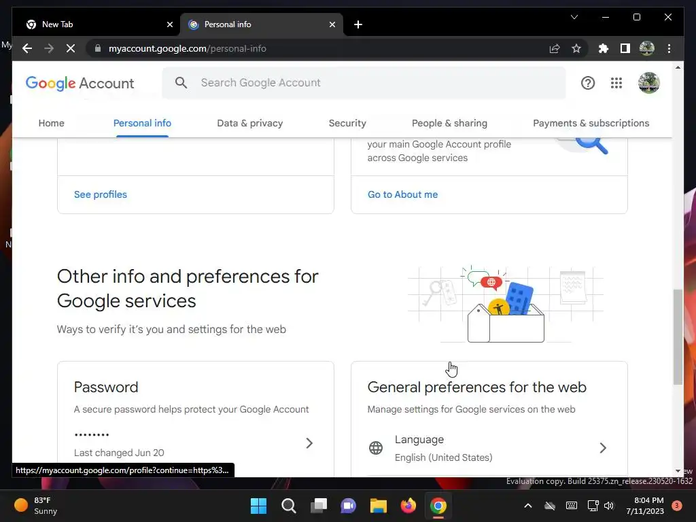Expand the Password row chevron

click(309, 443)
